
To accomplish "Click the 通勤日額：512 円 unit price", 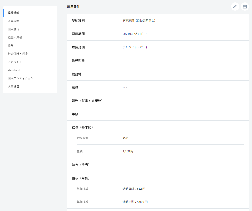I will 134,189.
